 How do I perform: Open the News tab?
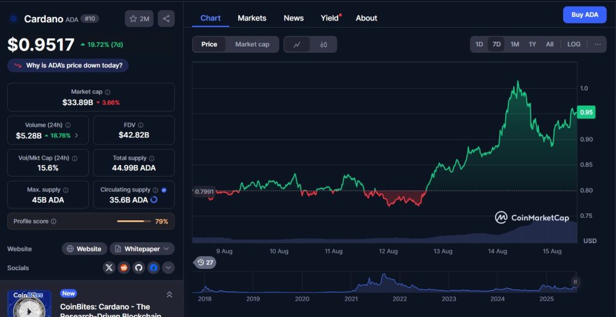tap(294, 18)
